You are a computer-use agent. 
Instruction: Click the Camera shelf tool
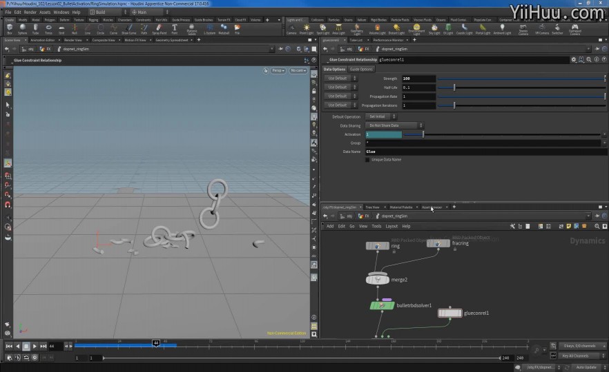tap(291, 29)
